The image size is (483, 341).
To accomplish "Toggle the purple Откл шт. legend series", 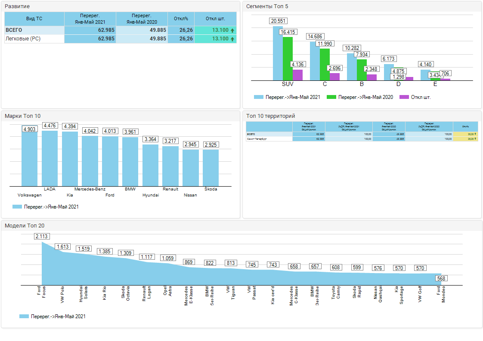I will pos(404,97).
